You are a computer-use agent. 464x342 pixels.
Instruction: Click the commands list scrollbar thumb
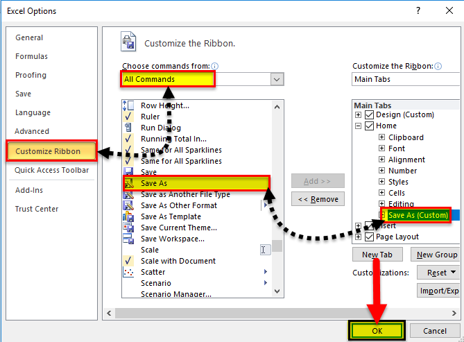coord(277,246)
